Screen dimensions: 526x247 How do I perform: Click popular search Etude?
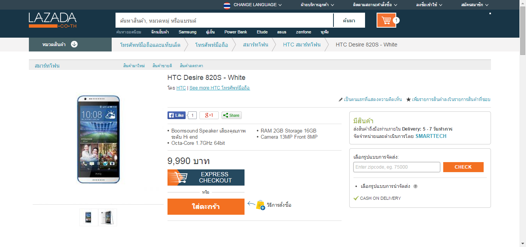click(262, 32)
